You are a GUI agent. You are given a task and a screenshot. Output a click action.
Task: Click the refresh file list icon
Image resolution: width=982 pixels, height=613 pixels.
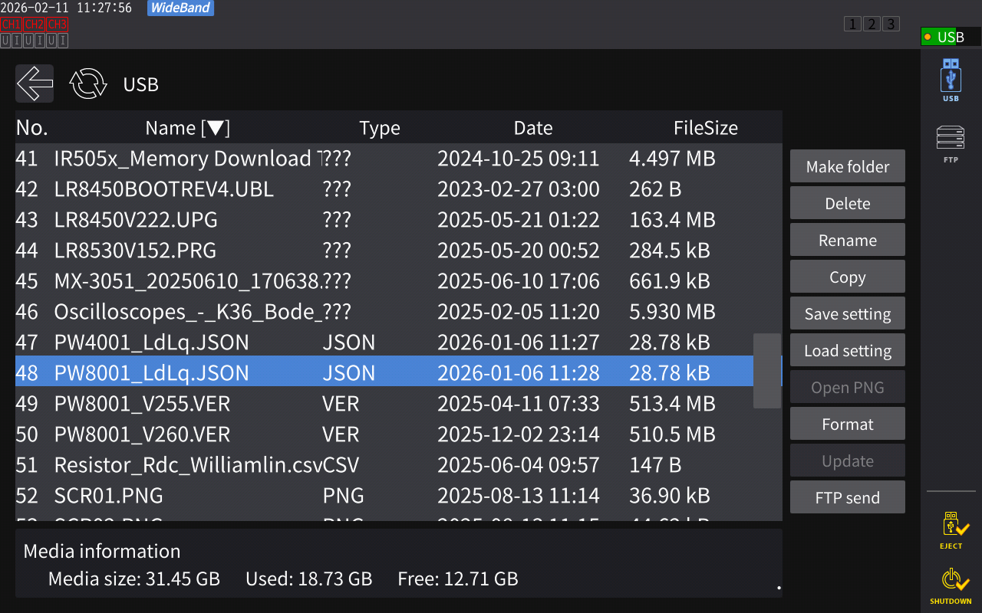coord(88,84)
